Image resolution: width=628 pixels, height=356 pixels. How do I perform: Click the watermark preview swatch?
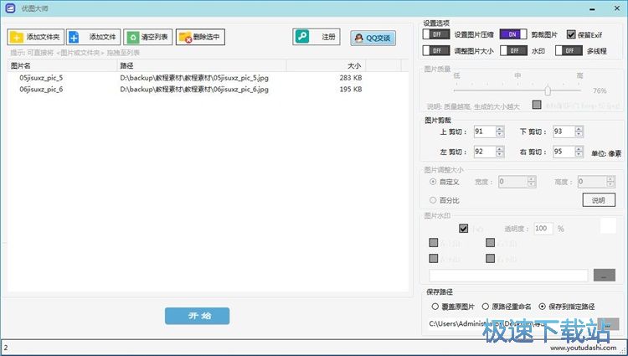(608, 225)
